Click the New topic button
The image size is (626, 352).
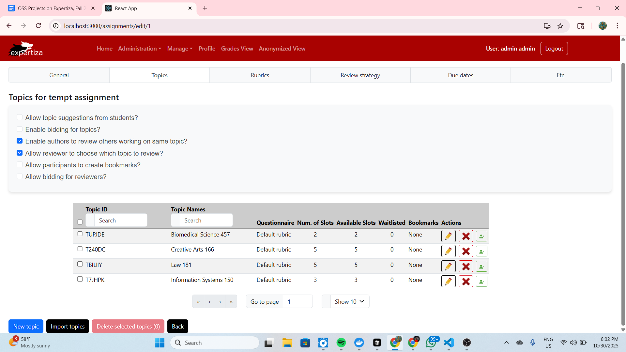[26, 326]
